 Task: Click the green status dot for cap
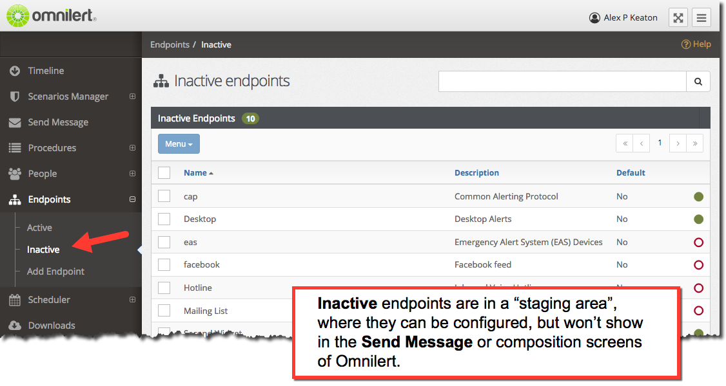coord(699,197)
